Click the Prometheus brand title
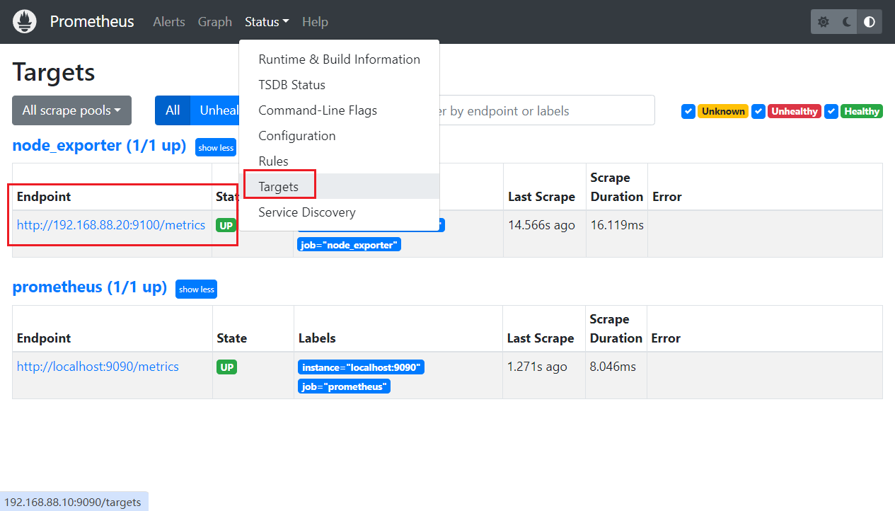The height and width of the screenshot is (511, 895). tap(92, 21)
